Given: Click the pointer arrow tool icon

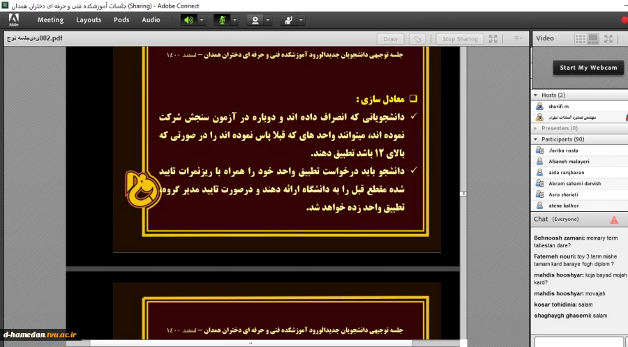Looking at the screenshot, I should (417, 39).
